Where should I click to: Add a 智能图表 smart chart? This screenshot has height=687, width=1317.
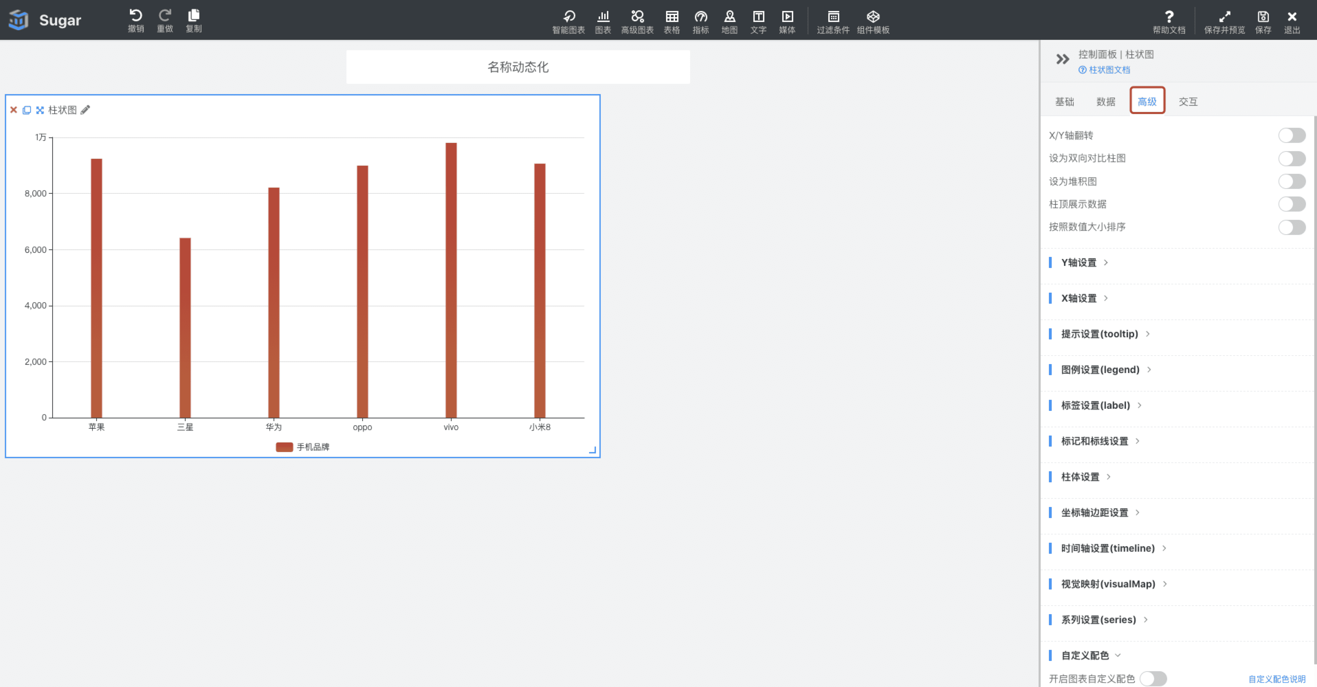pyautogui.click(x=568, y=22)
